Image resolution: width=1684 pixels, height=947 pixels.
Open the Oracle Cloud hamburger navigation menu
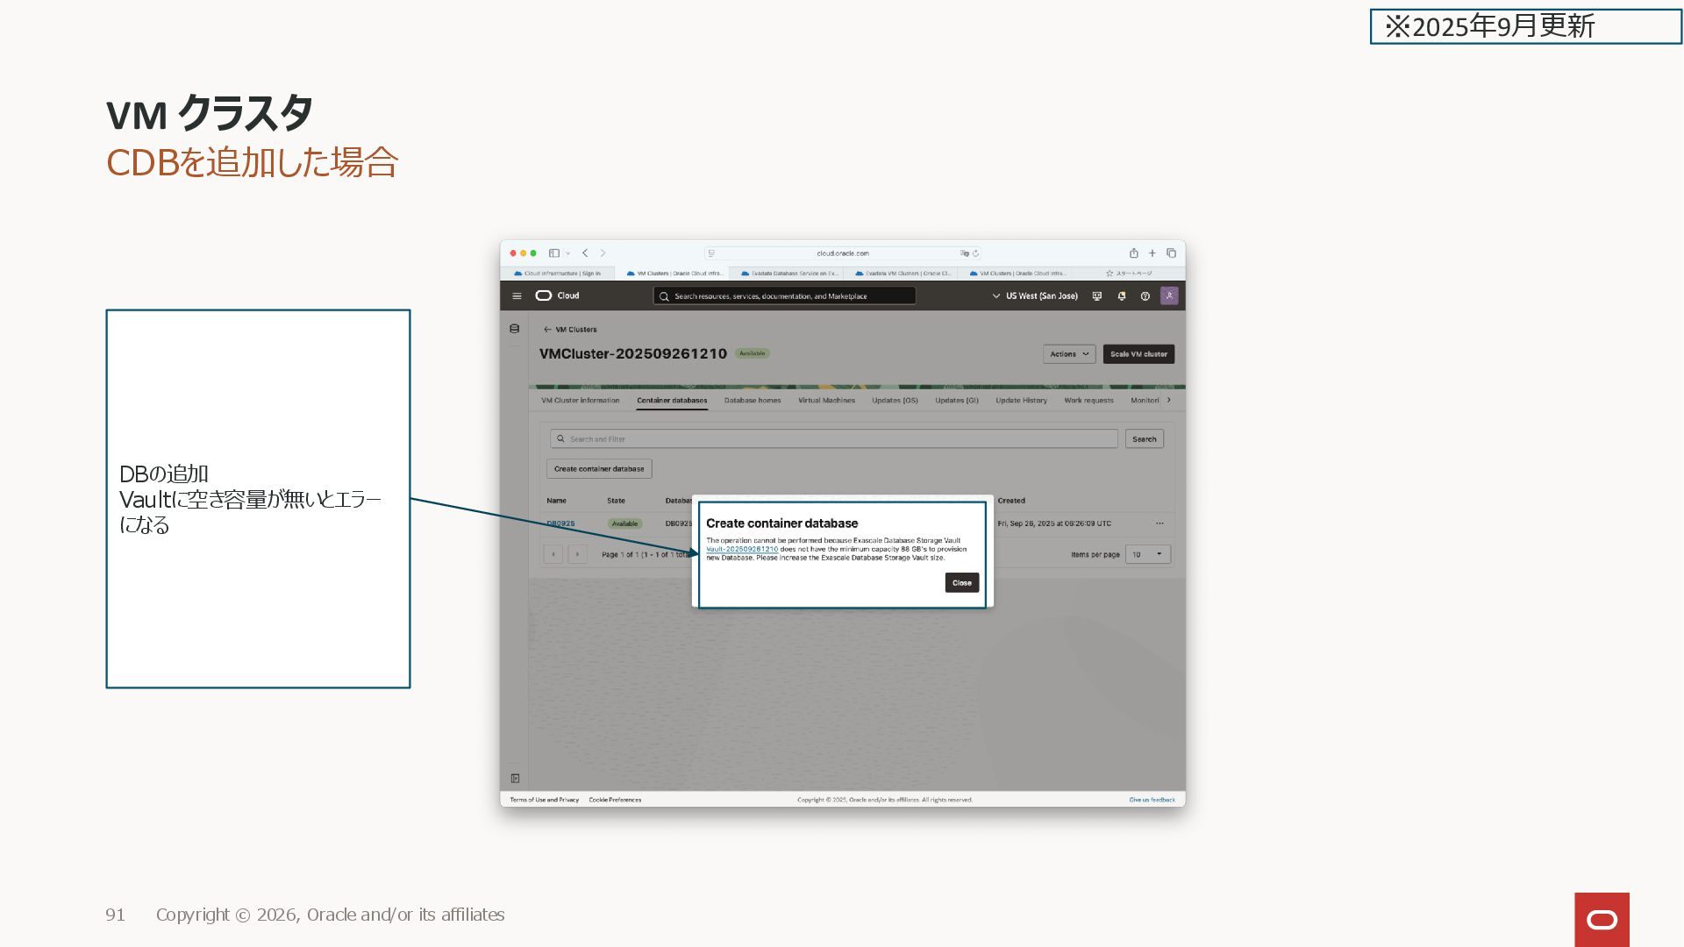click(x=517, y=296)
